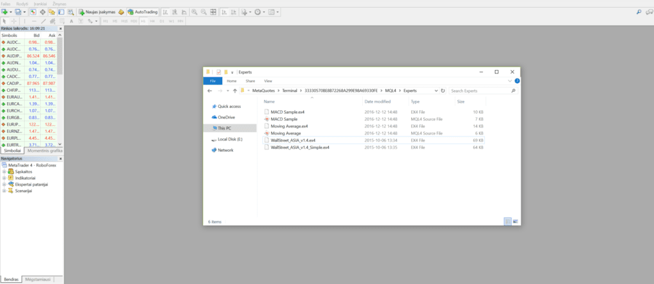Select the Text Label tool
Image resolution: width=654 pixels, height=284 pixels.
(80, 21)
